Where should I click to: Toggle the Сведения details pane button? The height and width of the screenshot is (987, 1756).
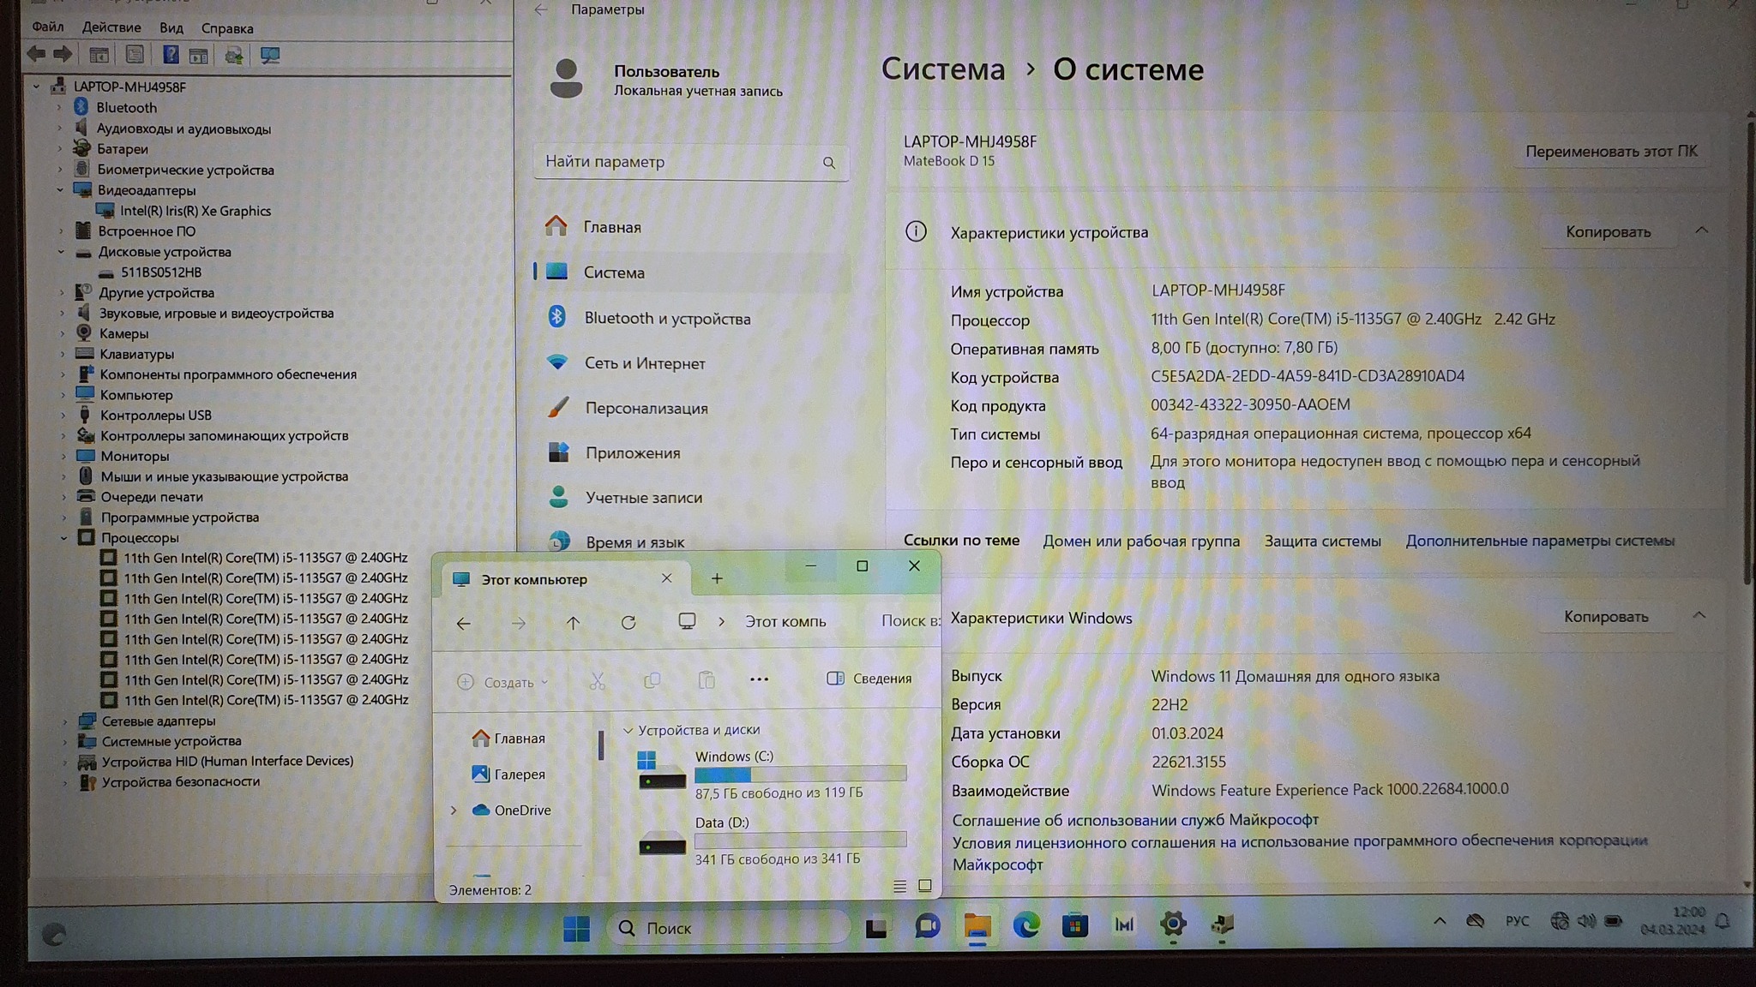pos(869,679)
